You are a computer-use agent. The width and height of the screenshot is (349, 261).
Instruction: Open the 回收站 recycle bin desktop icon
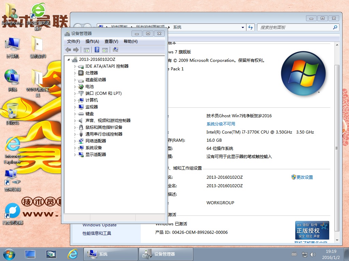13,114
